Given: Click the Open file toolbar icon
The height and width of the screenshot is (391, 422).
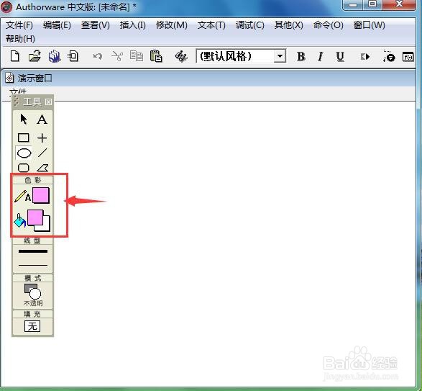Looking at the screenshot, I should point(35,56).
